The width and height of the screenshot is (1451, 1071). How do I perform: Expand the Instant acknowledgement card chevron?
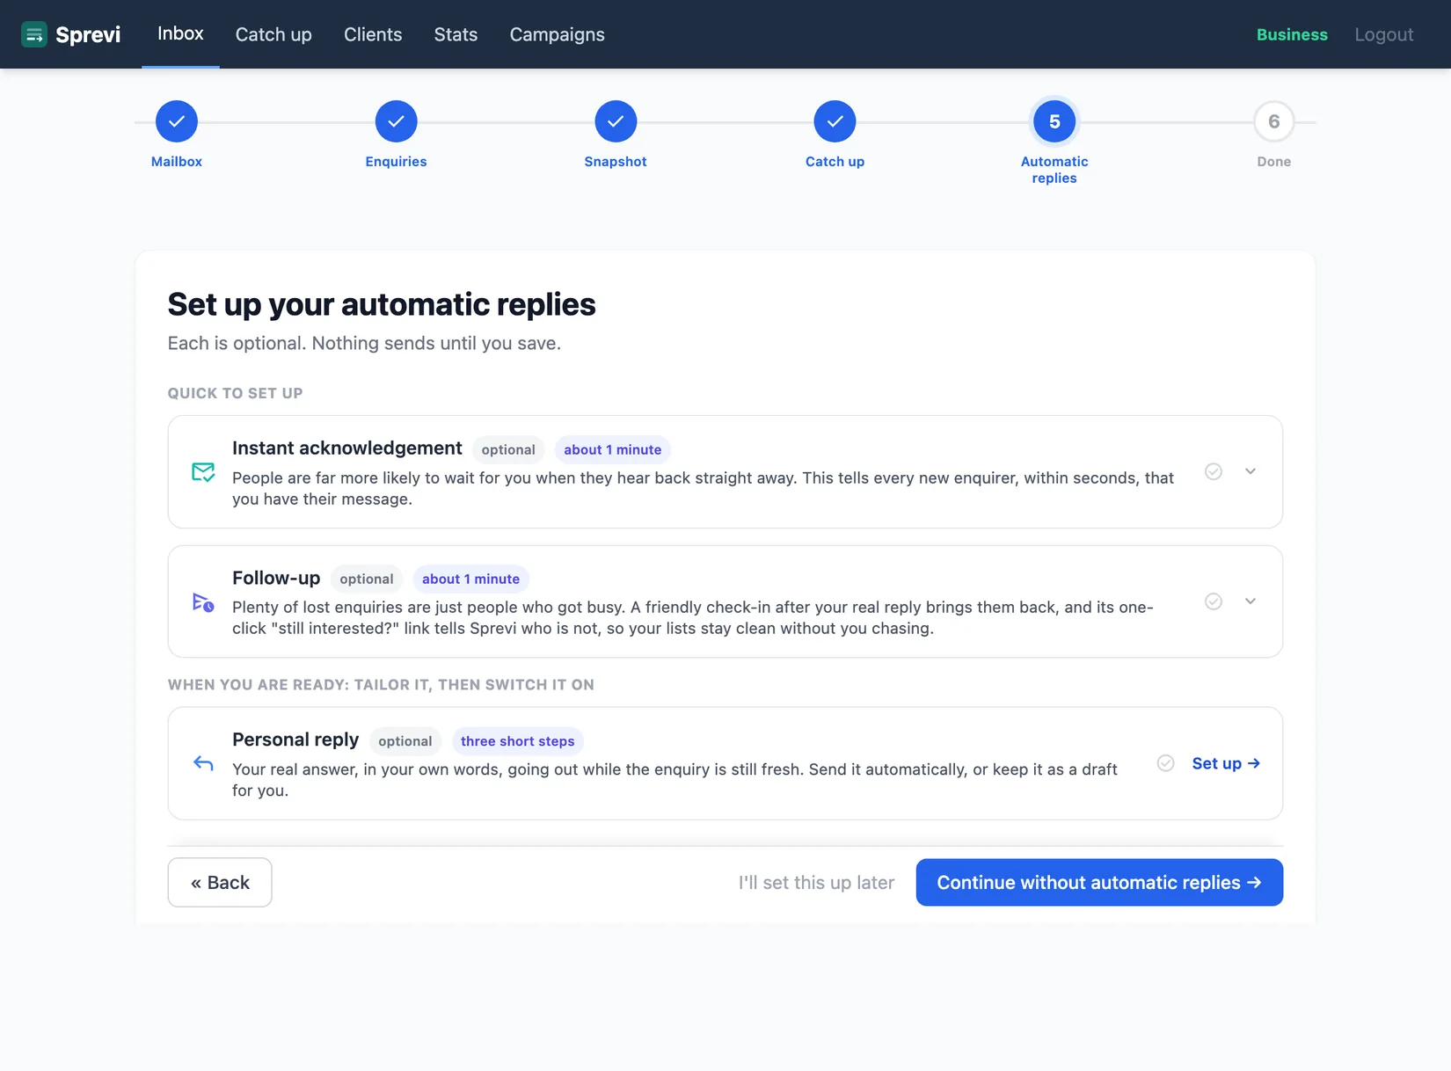1250,471
